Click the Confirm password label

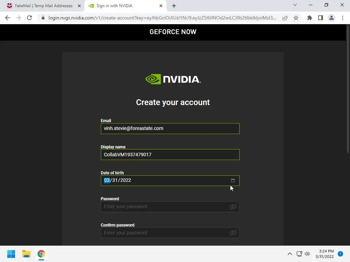tap(118, 225)
